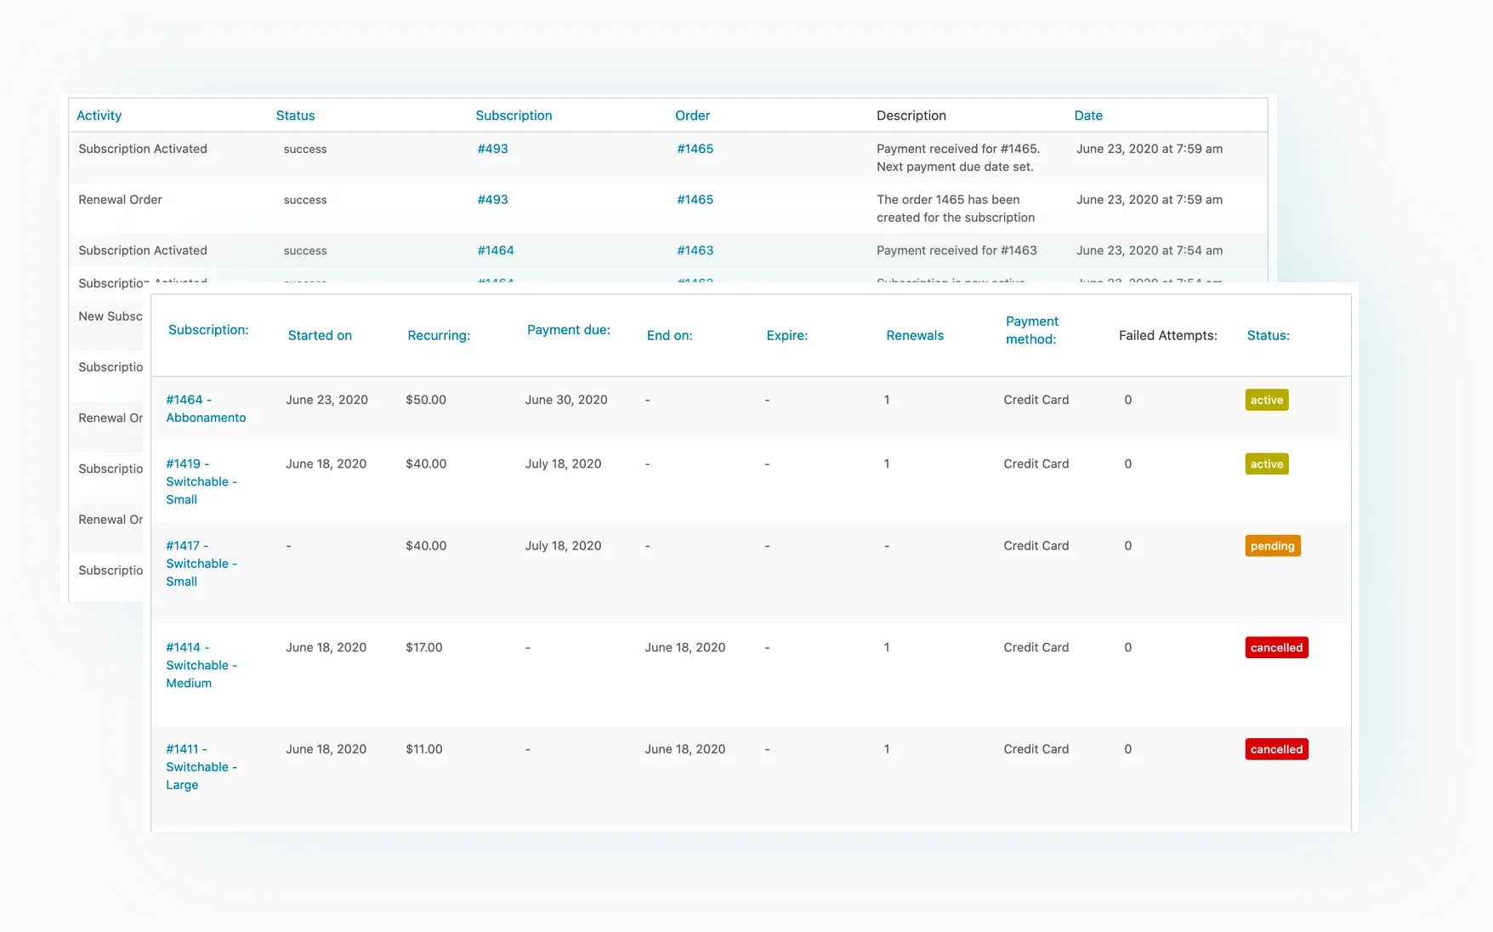Sort activities by Date column

(x=1088, y=116)
